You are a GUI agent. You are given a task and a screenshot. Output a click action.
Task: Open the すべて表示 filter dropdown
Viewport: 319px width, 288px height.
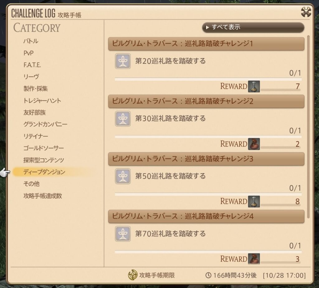click(253, 27)
